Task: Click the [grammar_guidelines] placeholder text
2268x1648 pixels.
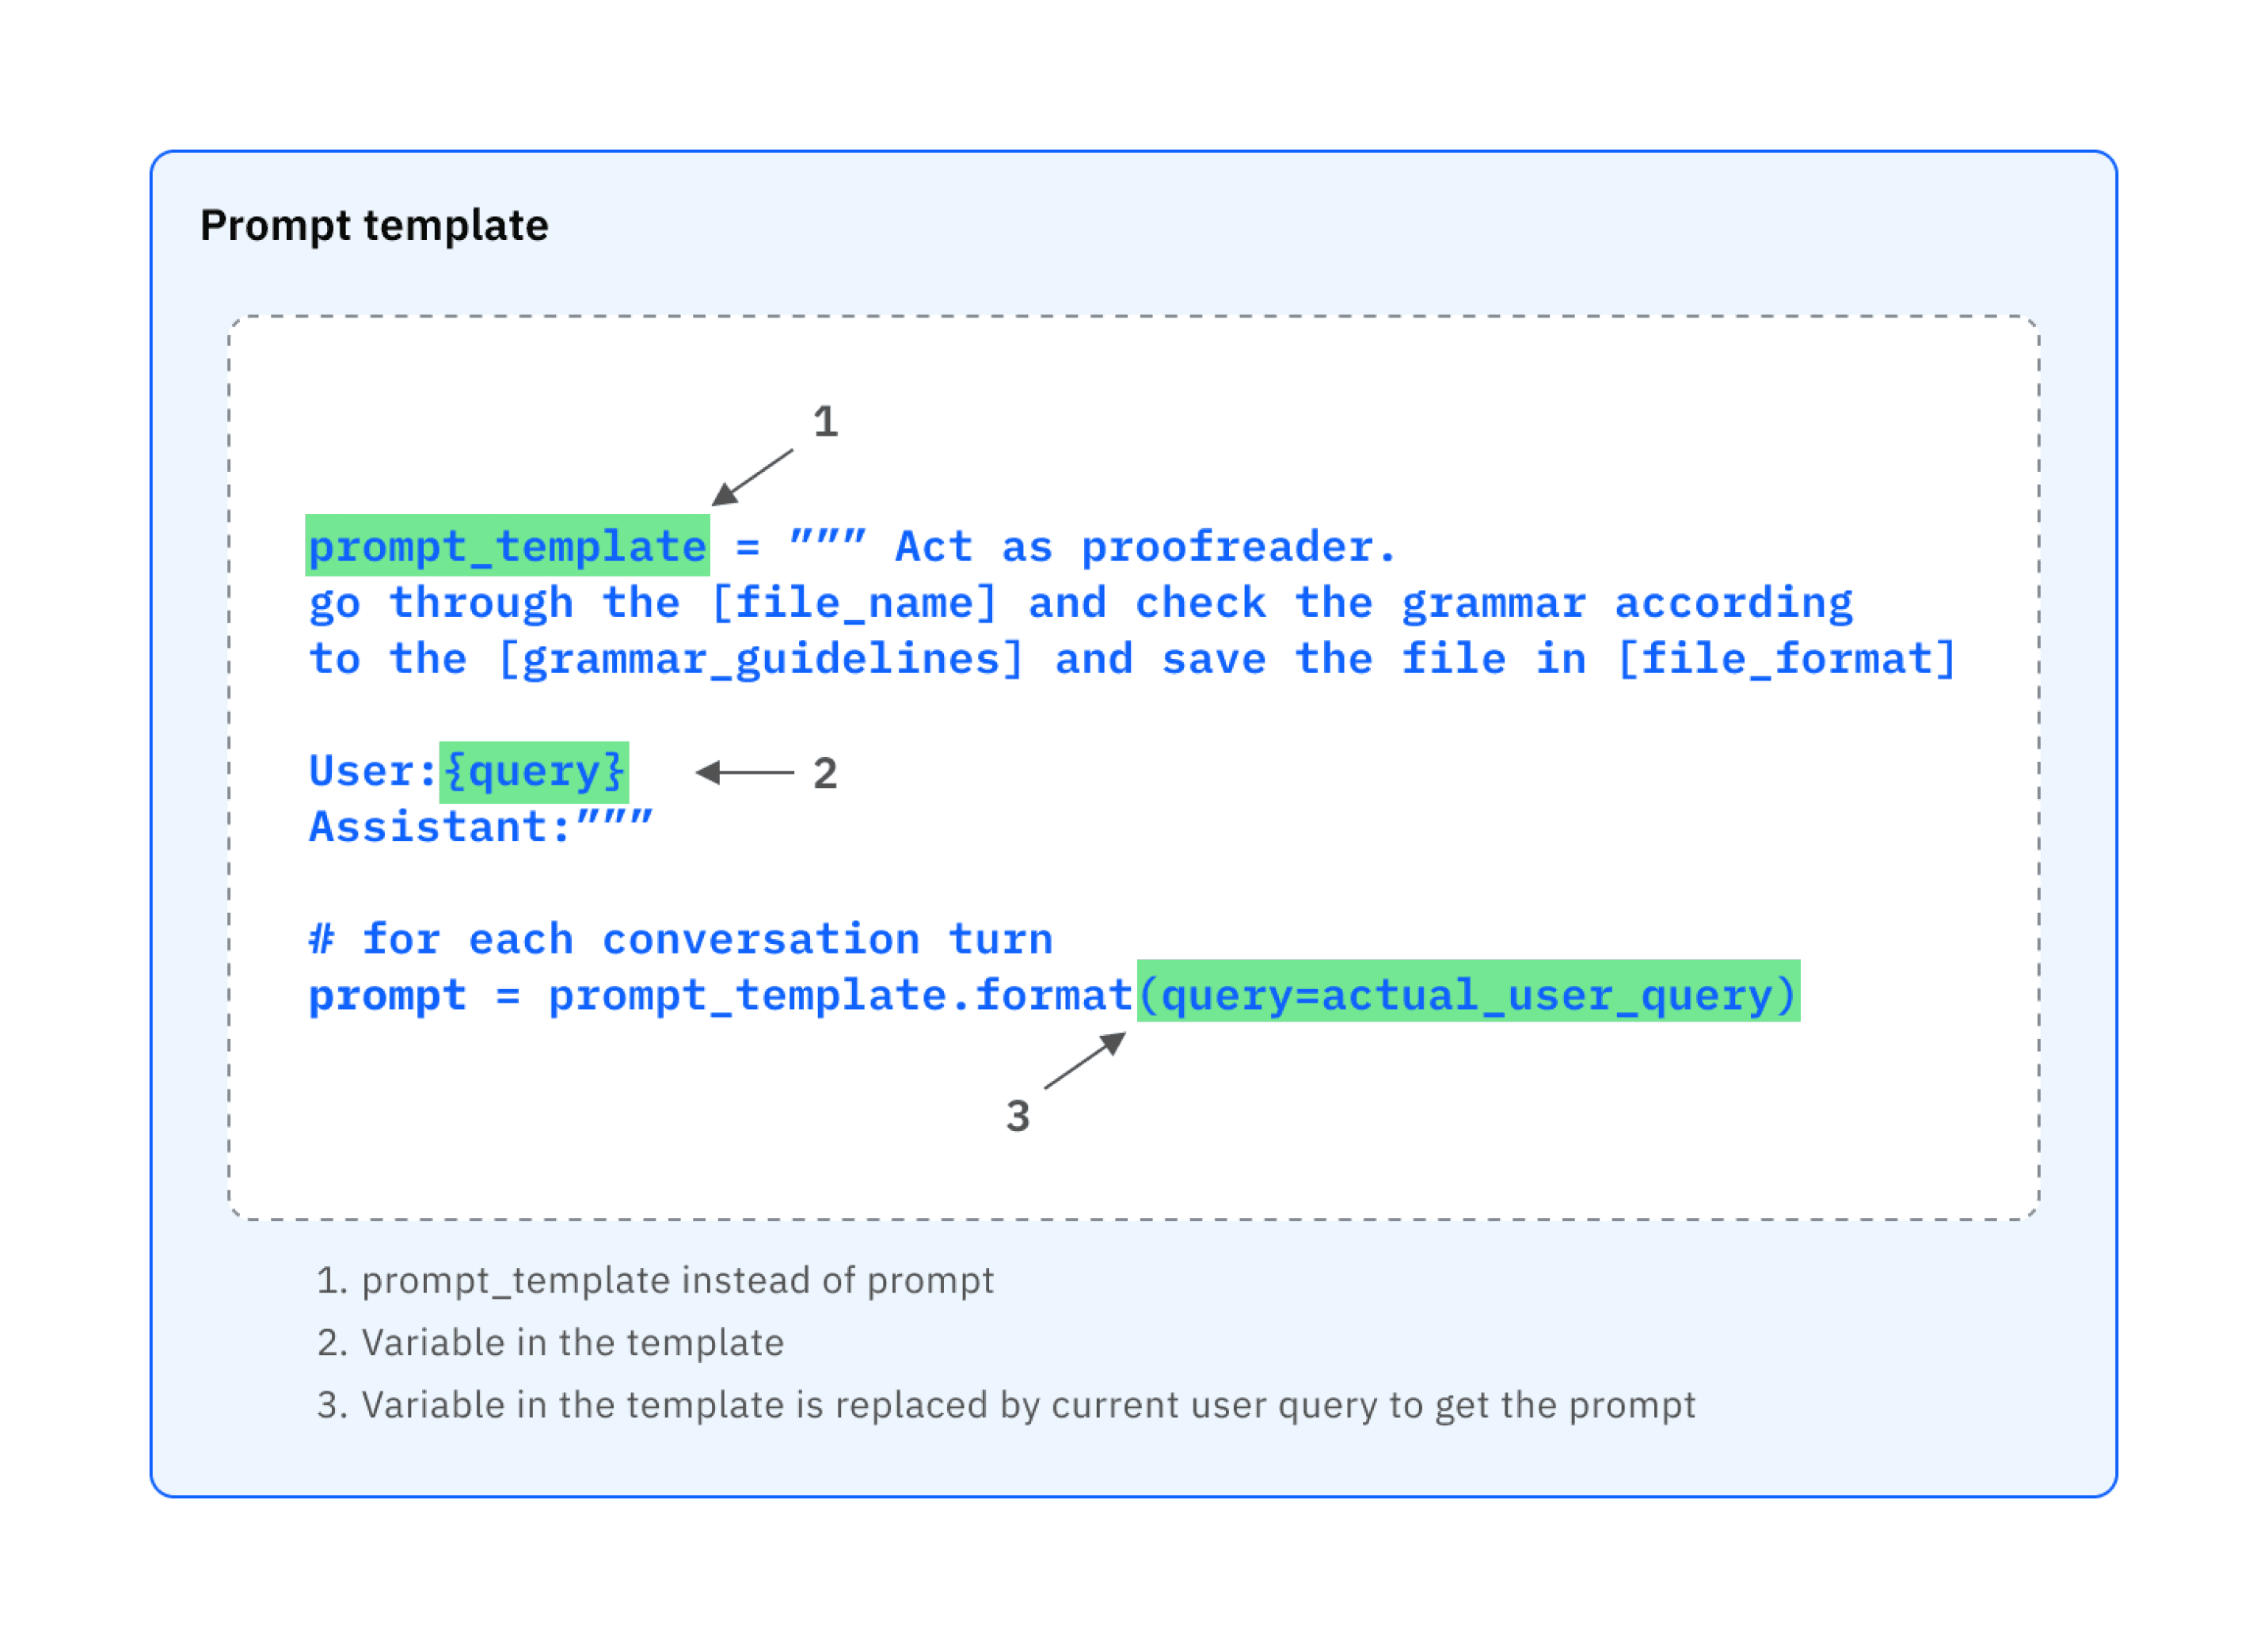Action: coord(761,660)
